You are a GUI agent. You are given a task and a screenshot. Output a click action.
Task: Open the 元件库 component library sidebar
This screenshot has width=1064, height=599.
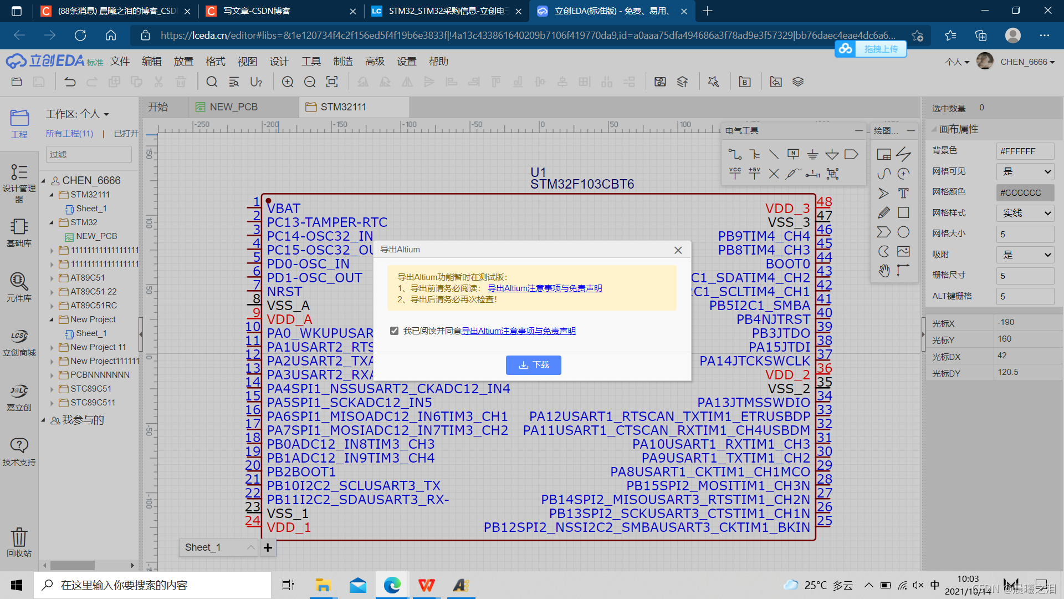click(19, 287)
